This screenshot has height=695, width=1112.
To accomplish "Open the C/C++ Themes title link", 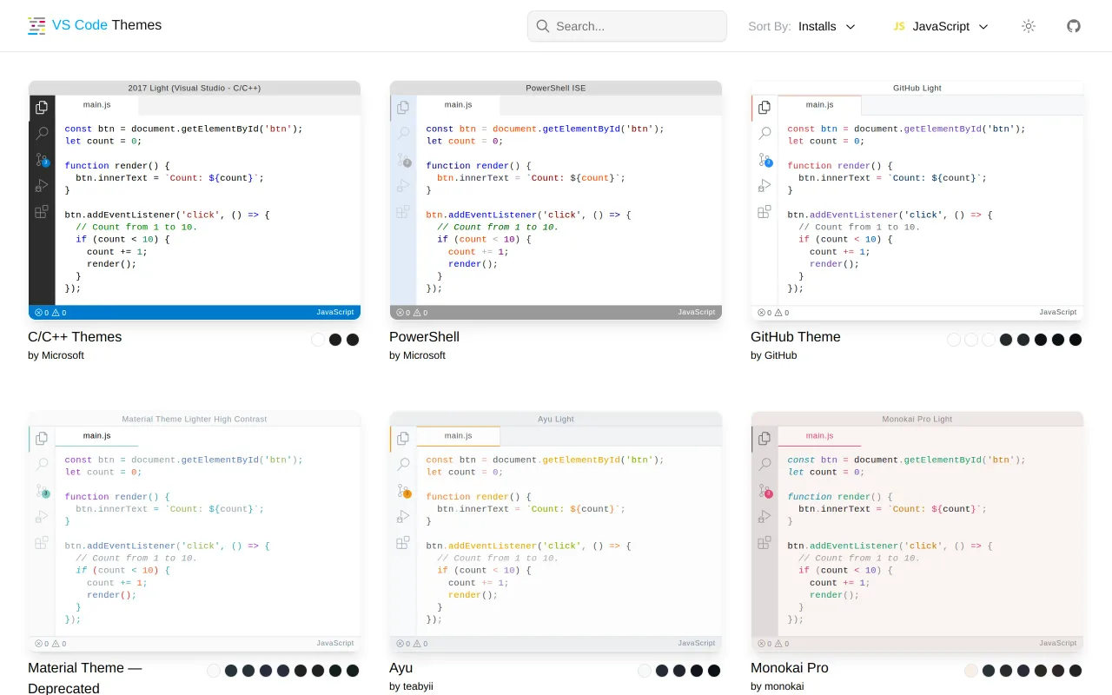I will tap(75, 337).
